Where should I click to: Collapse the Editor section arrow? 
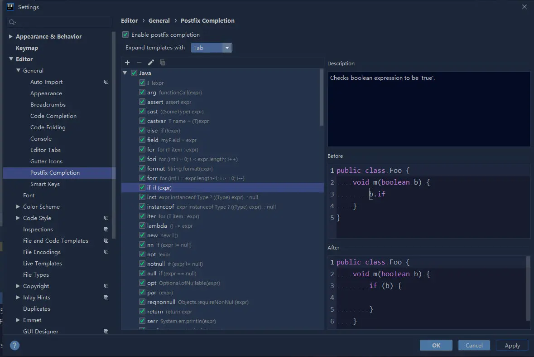pyautogui.click(x=11, y=59)
